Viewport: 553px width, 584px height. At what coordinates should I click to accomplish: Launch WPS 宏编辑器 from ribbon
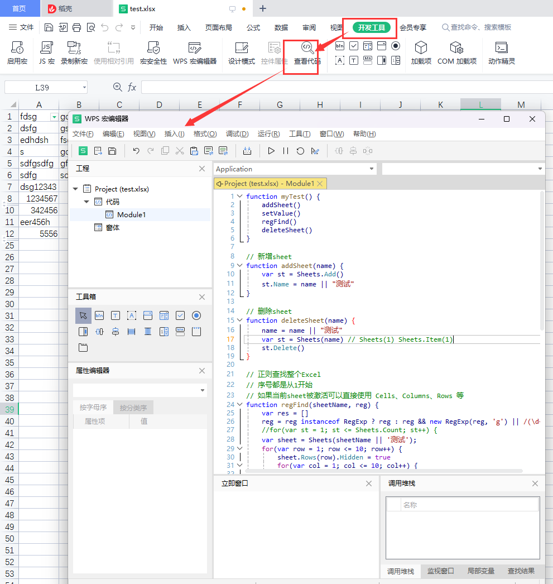(195, 52)
